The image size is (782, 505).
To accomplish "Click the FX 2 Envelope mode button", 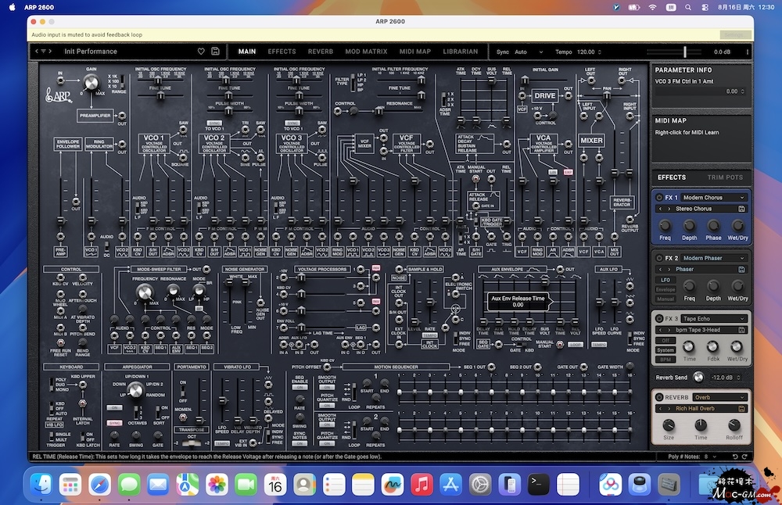I will tap(665, 290).
